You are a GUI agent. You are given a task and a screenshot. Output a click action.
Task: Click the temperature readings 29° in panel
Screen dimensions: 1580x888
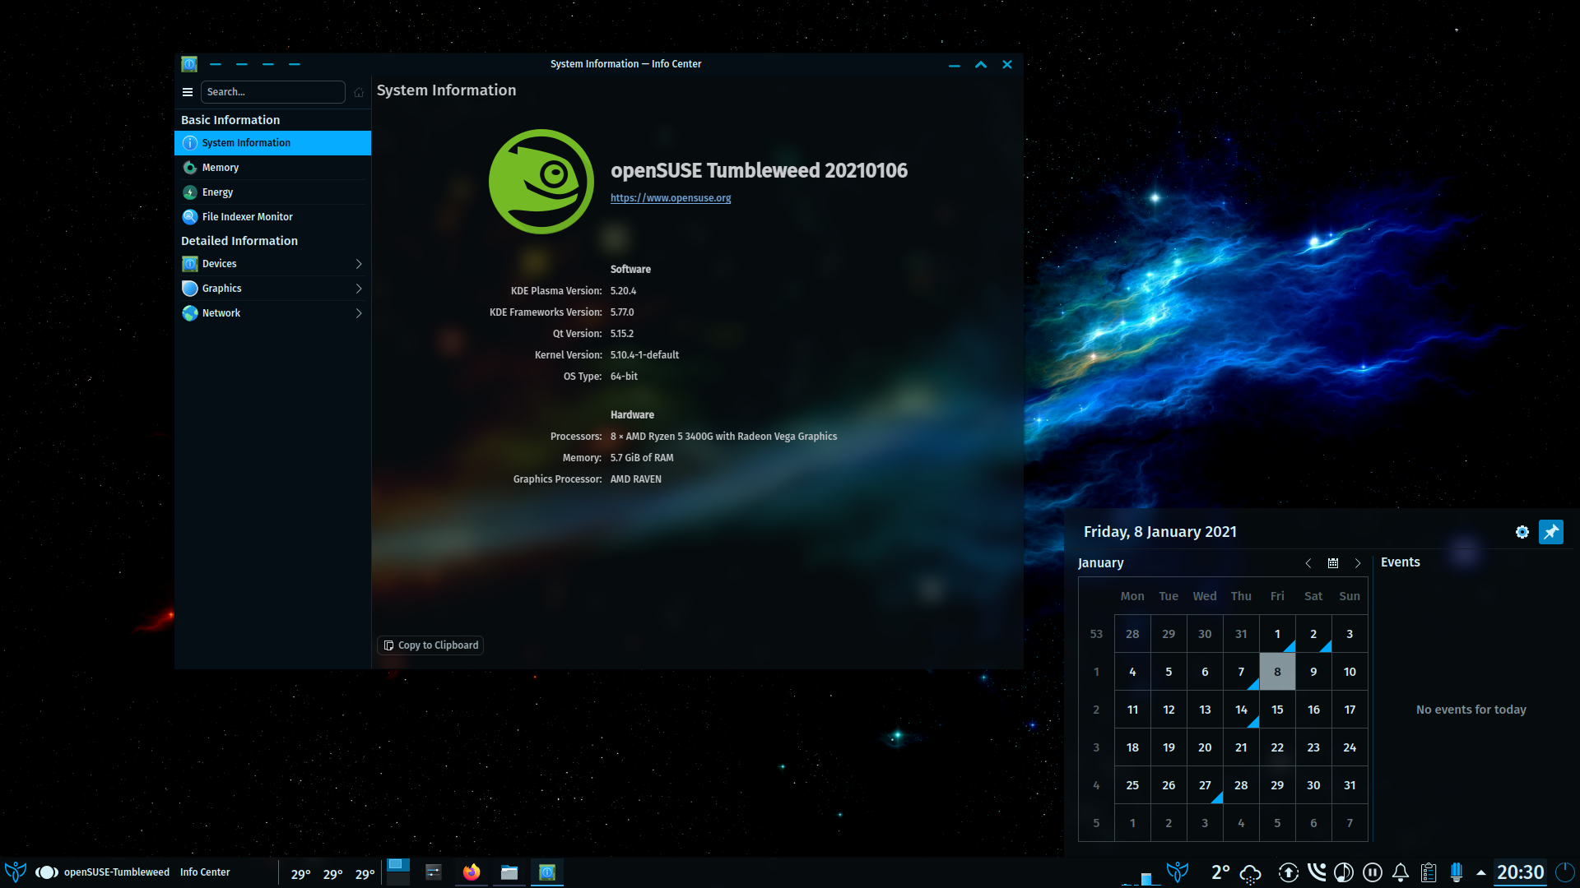[332, 874]
